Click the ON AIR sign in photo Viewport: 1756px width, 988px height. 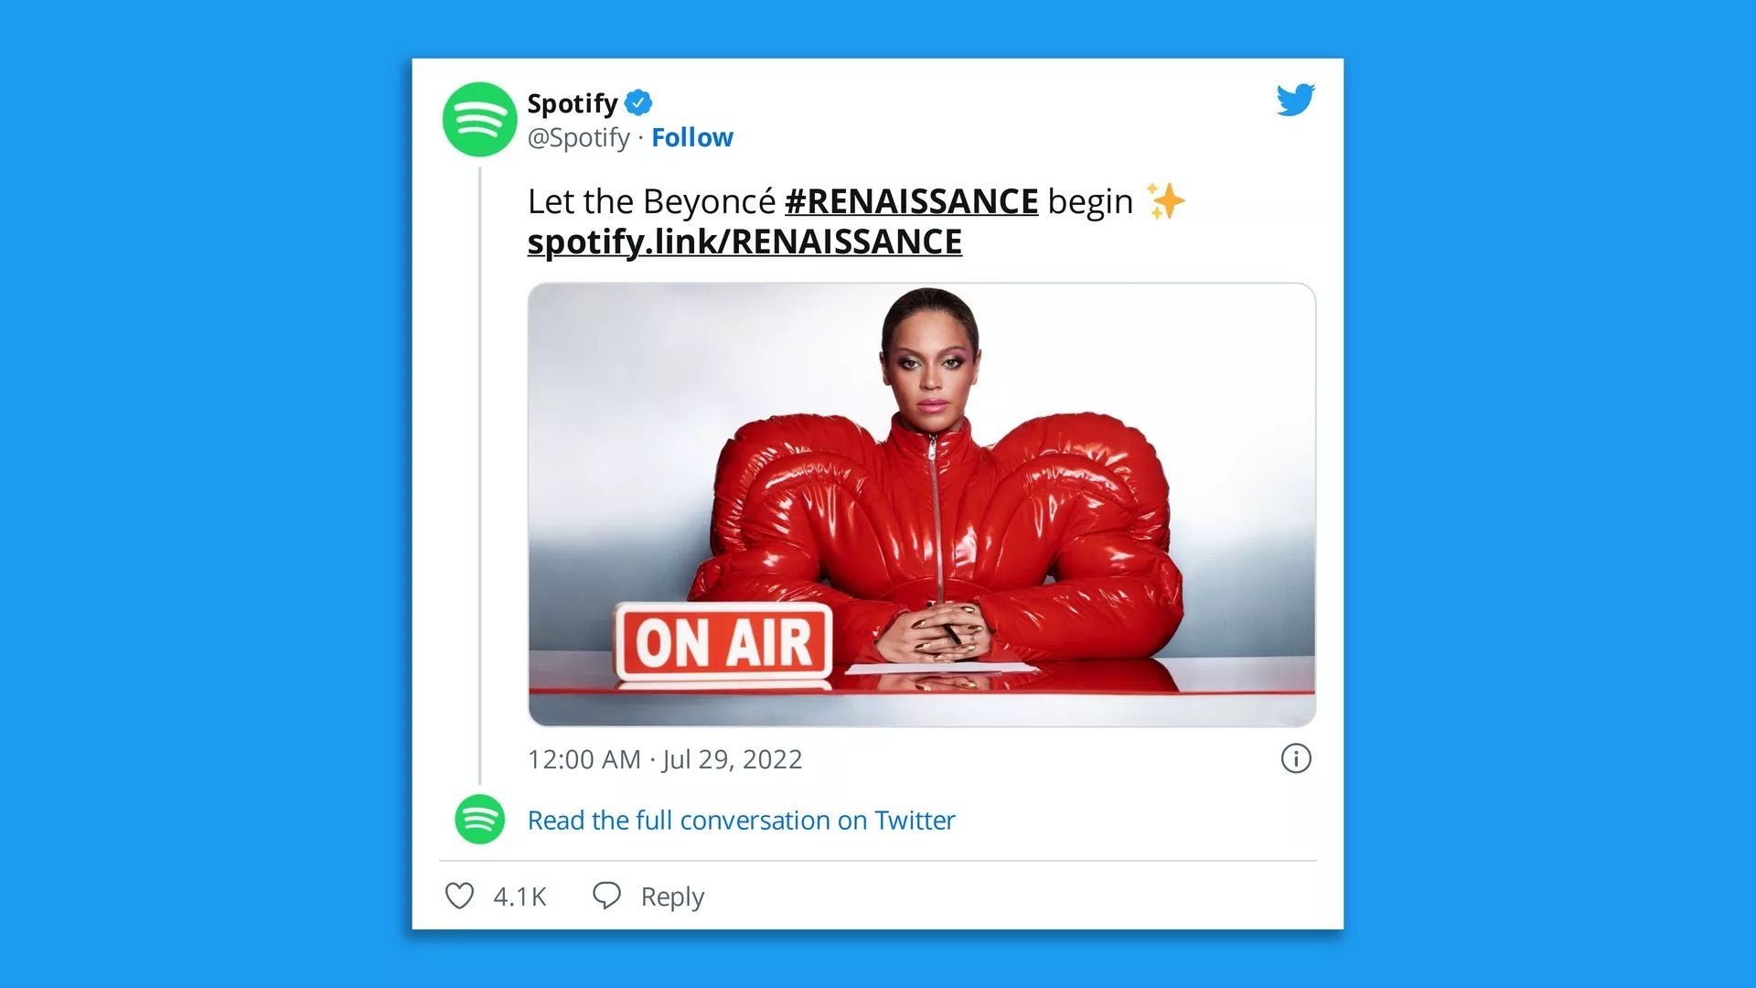(x=723, y=642)
